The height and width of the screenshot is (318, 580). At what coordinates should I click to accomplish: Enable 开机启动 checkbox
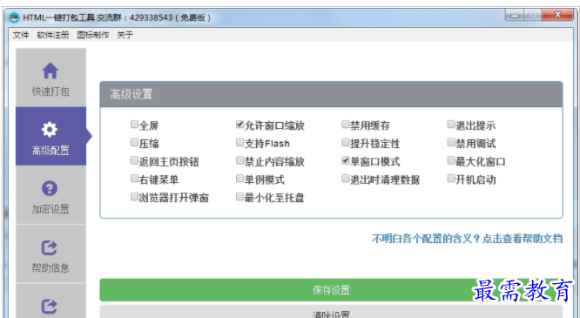coord(451,179)
